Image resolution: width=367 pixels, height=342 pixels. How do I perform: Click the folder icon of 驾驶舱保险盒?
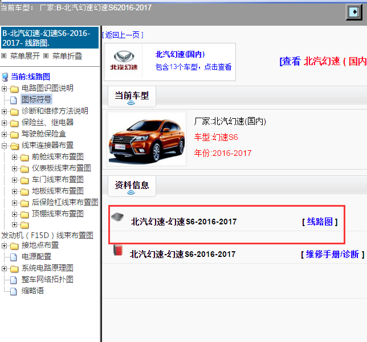pyautogui.click(x=14, y=134)
